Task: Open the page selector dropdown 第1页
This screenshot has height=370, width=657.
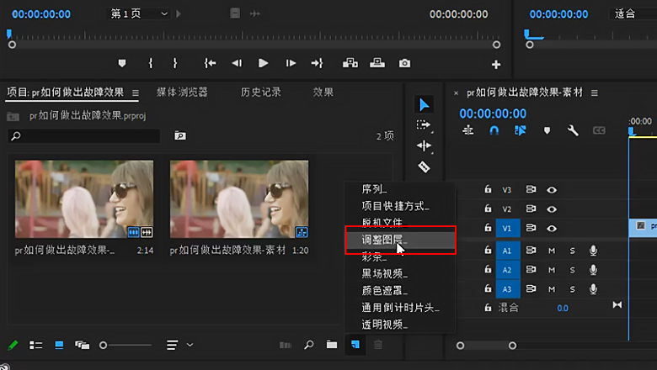Action: click(139, 13)
